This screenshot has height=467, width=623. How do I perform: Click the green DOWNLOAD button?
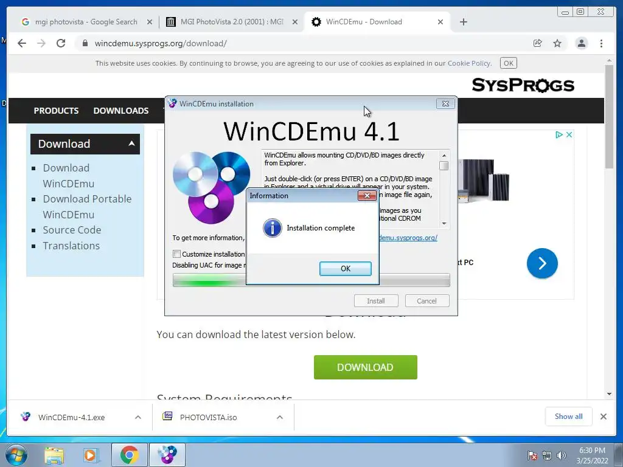click(366, 367)
